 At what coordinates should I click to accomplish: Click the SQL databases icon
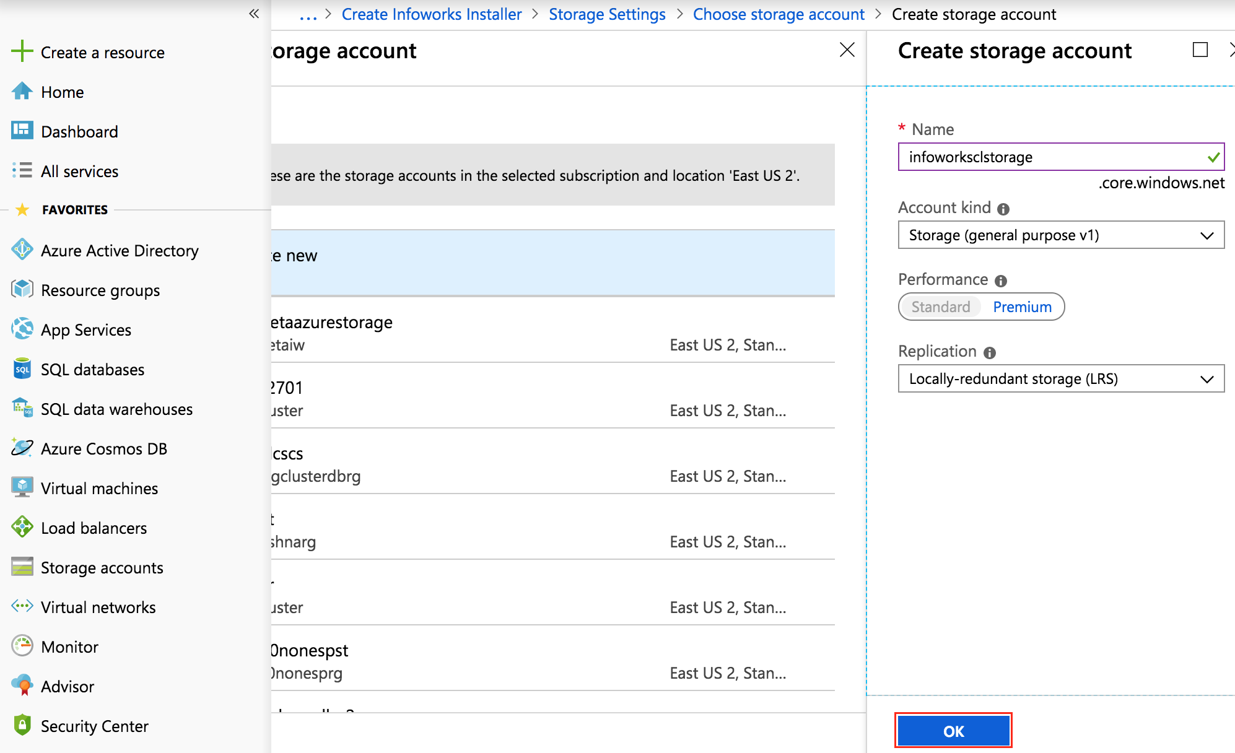pos(22,368)
